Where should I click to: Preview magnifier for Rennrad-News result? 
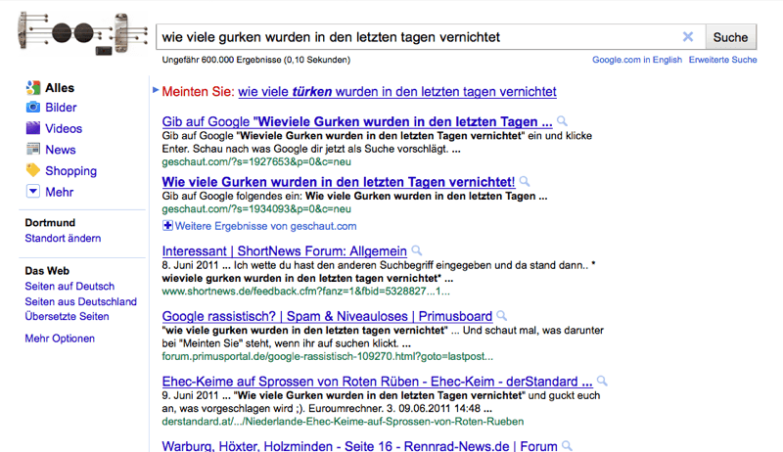[x=567, y=445]
